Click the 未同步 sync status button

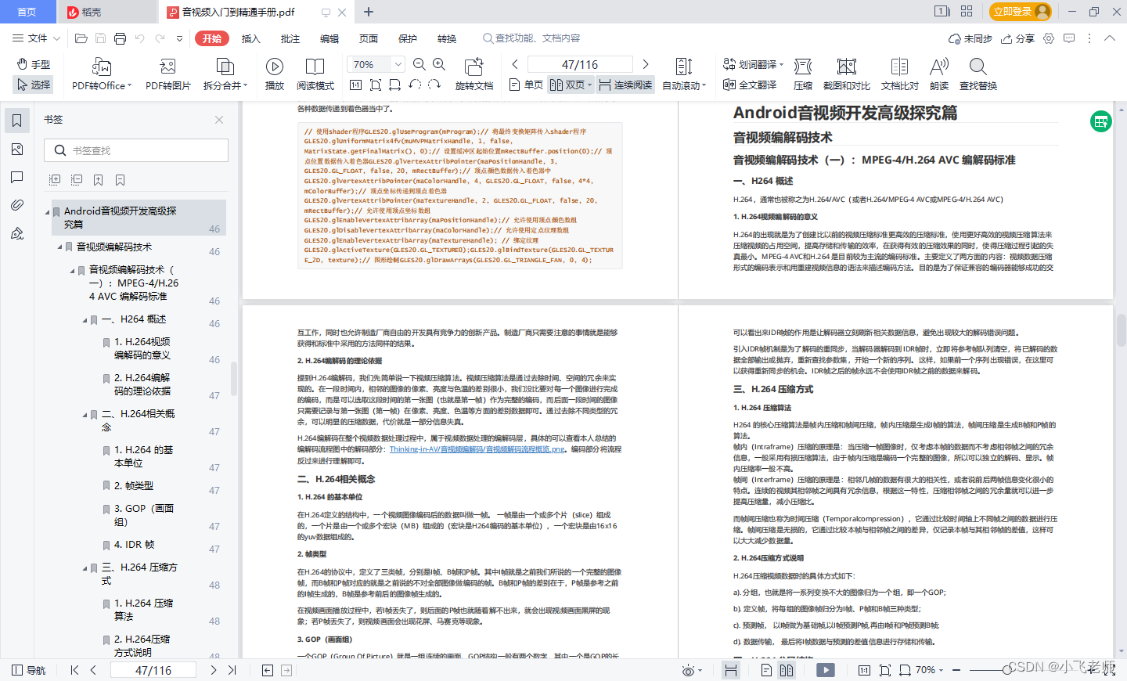coord(970,38)
